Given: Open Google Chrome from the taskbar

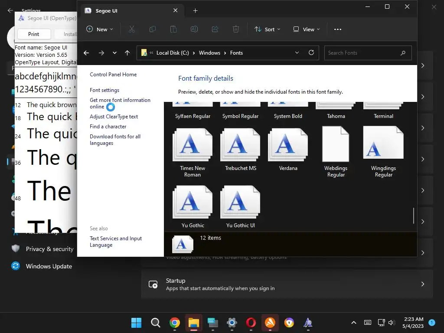Looking at the screenshot, I should pos(175,323).
